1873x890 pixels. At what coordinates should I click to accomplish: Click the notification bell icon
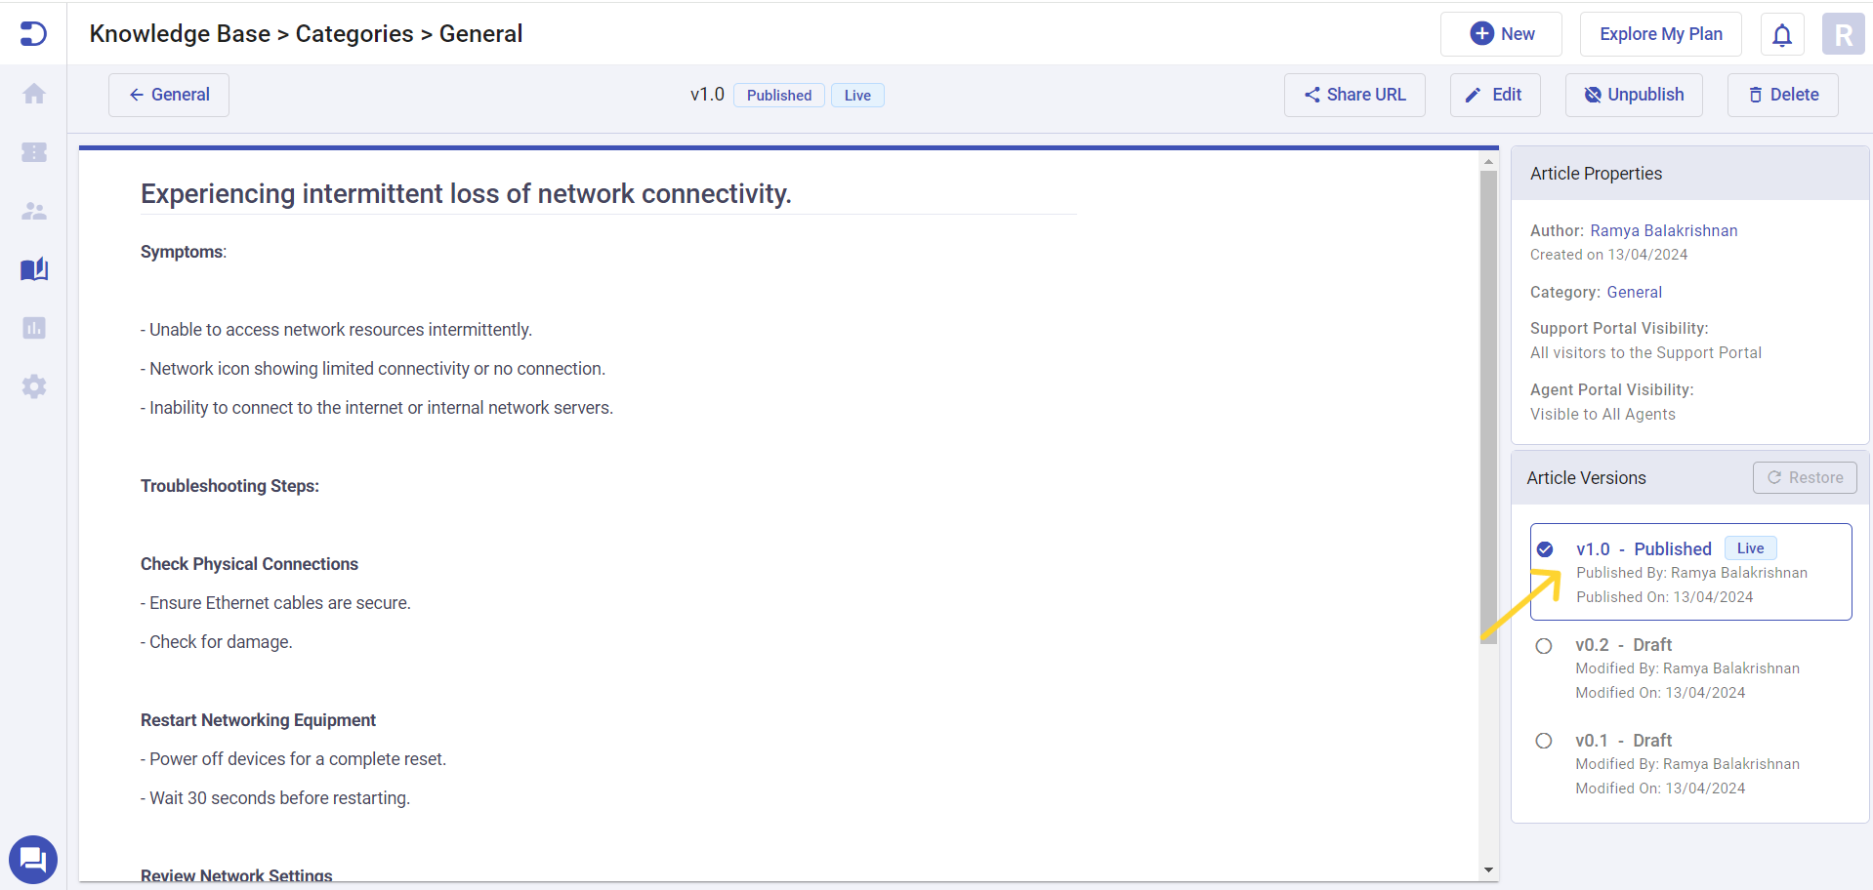click(x=1781, y=35)
